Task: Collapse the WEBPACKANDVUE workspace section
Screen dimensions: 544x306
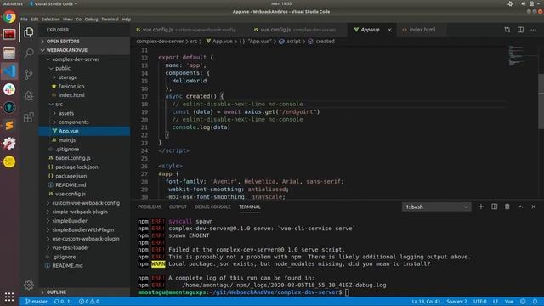Action: pyautogui.click(x=84, y=50)
